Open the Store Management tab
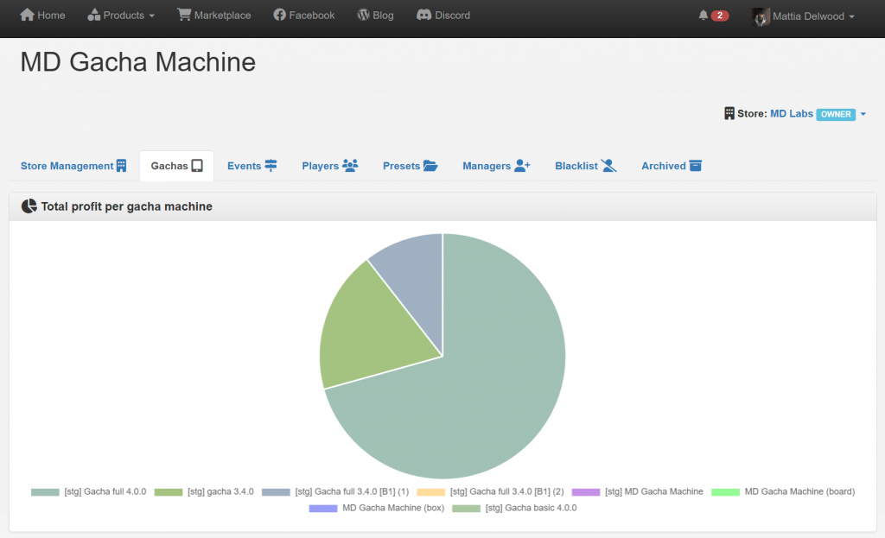This screenshot has height=538, width=885. (73, 166)
